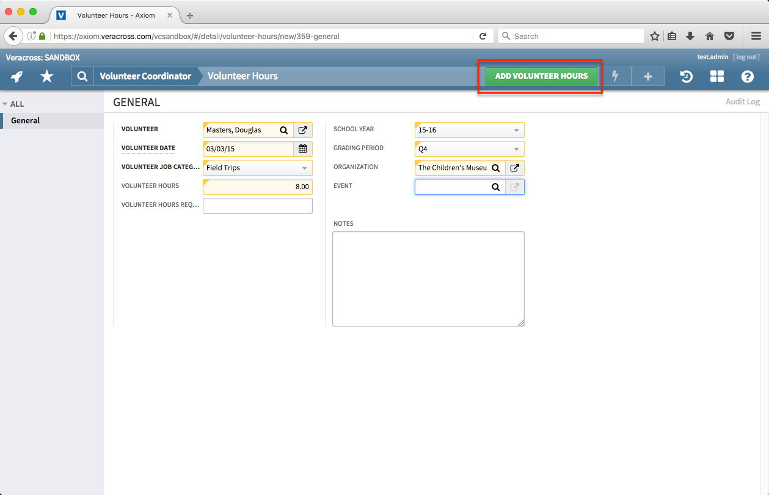Click the Organization field search magnifier
Image resolution: width=769 pixels, height=495 pixels.
tap(495, 167)
